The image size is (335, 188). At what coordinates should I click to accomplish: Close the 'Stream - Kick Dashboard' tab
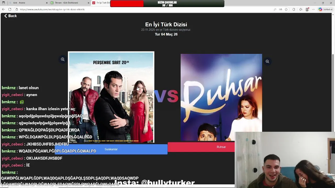coord(88,3)
